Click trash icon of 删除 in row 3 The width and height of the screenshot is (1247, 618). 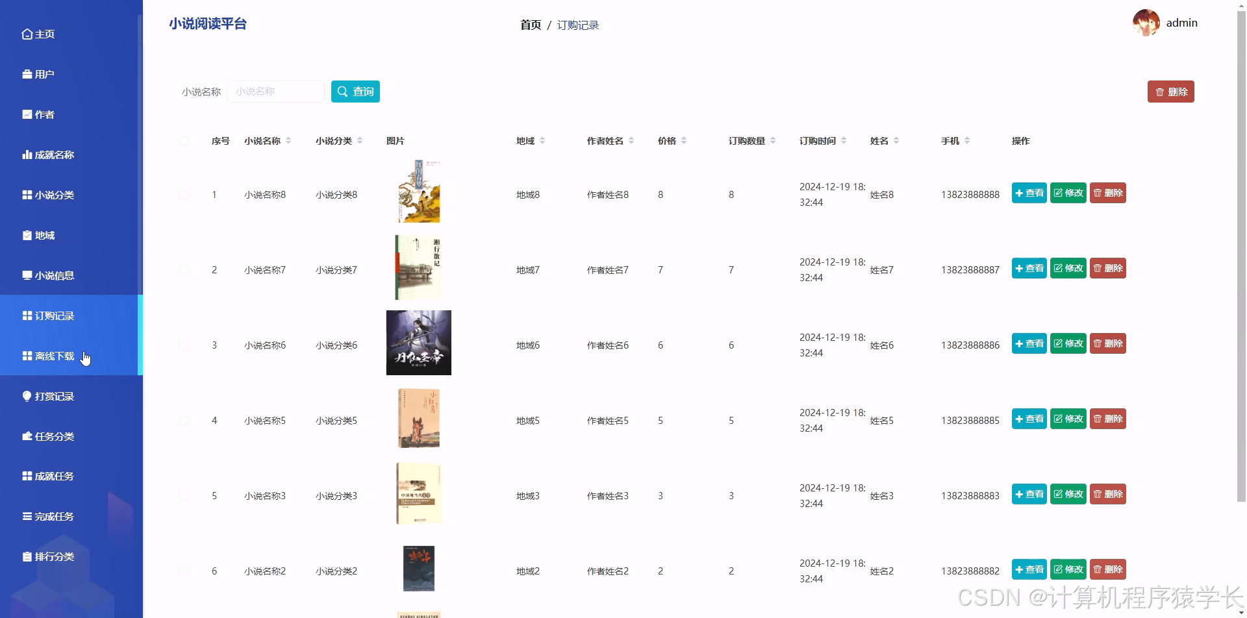click(x=1098, y=343)
